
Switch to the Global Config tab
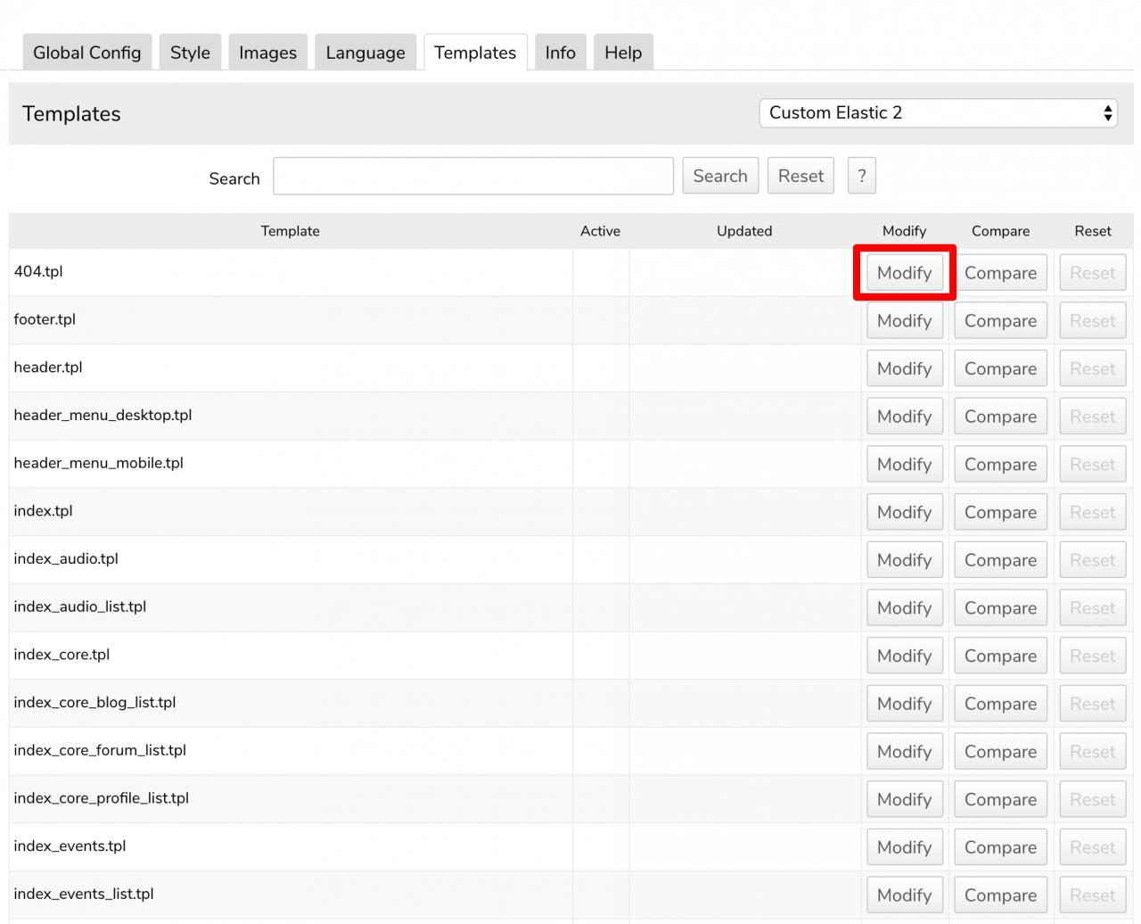tap(87, 53)
